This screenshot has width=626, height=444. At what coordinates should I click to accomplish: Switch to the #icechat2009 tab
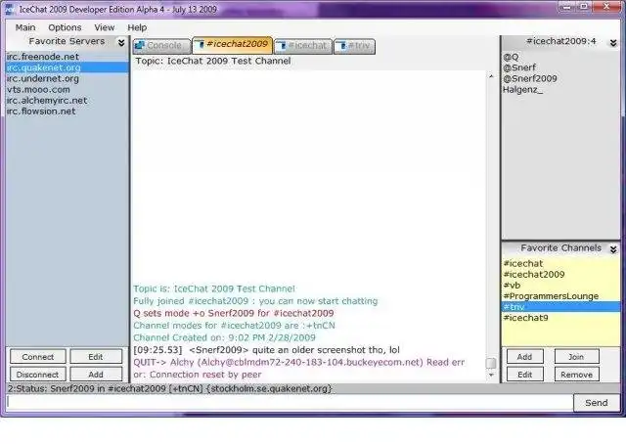click(x=233, y=45)
